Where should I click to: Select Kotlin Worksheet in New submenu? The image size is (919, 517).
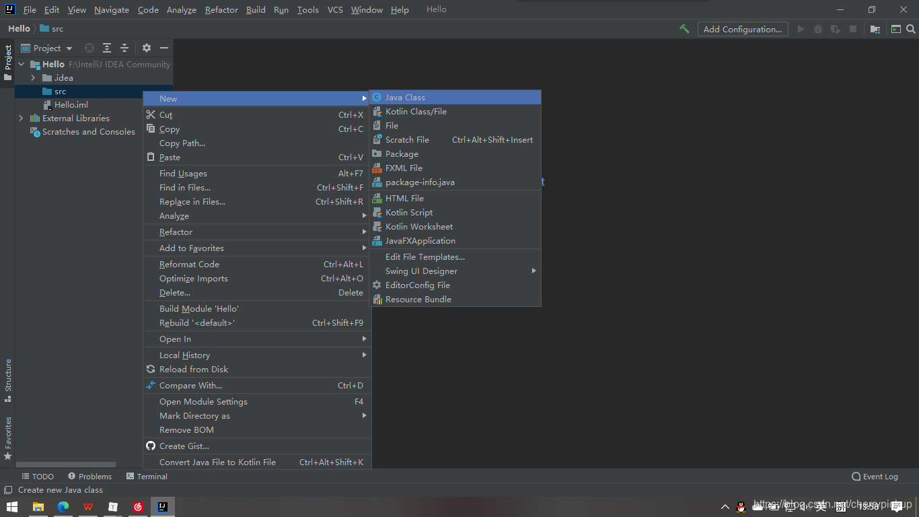point(455,226)
